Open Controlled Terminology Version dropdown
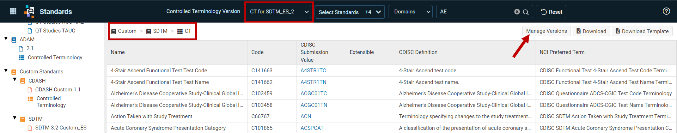 pos(279,12)
